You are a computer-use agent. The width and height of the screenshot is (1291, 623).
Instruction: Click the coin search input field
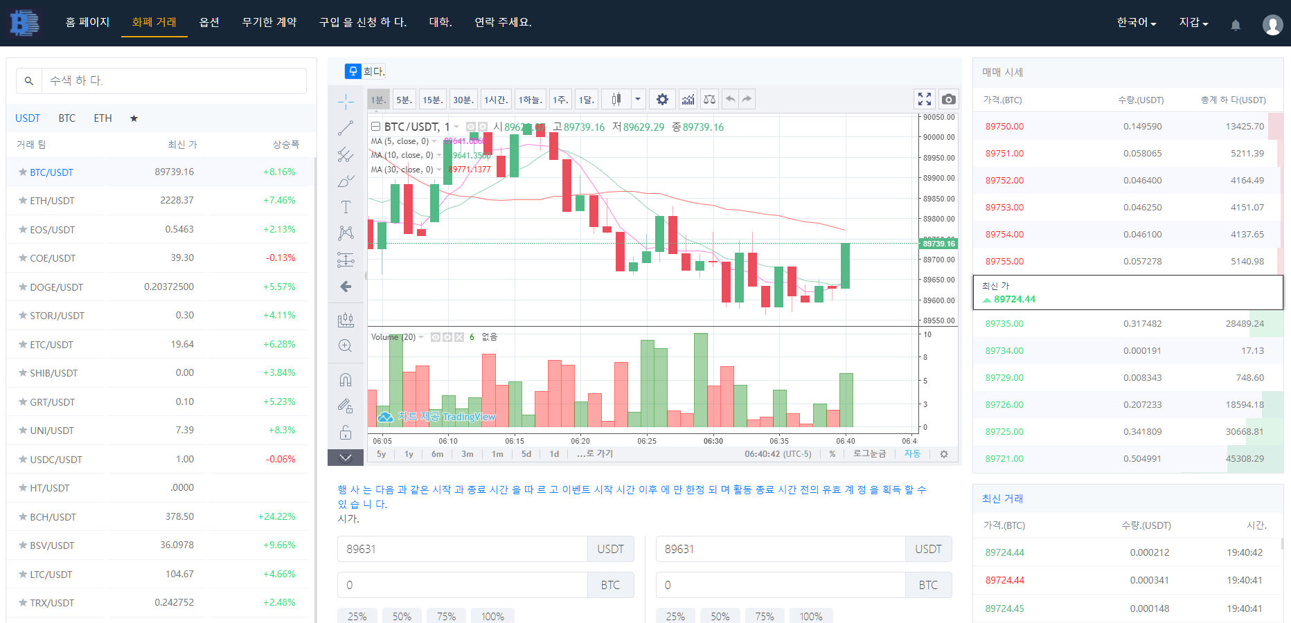coord(173,81)
